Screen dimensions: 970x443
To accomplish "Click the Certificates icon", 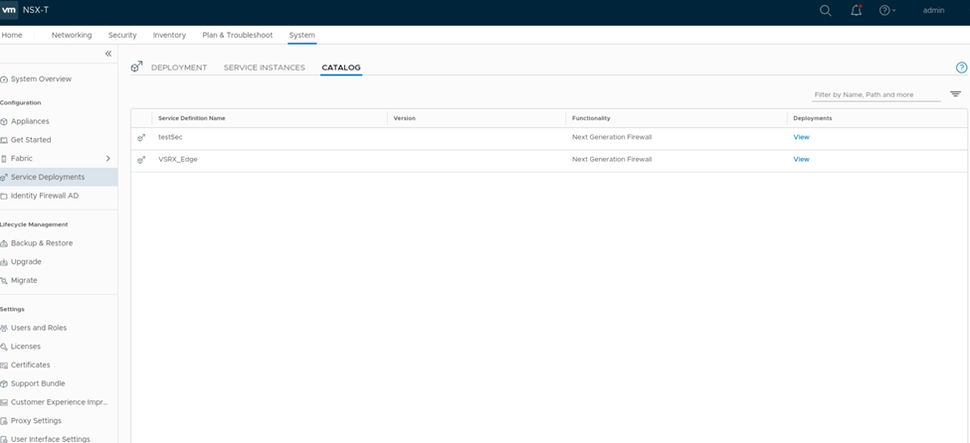I will pos(4,366).
